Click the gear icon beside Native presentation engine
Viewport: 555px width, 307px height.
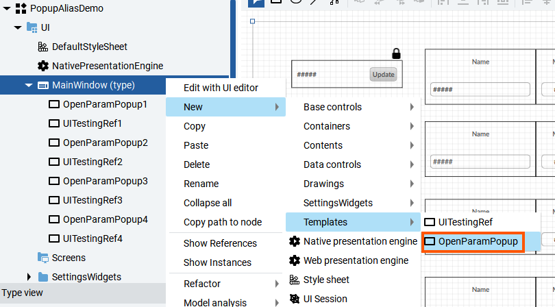(295, 241)
